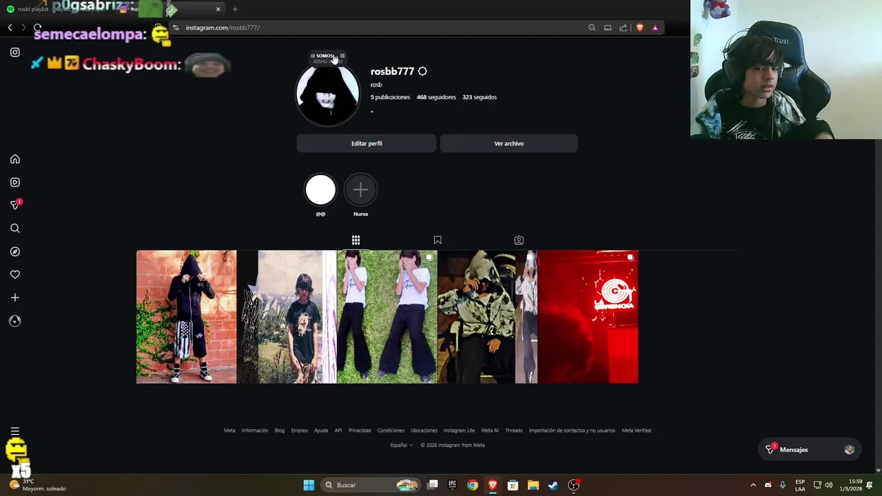This screenshot has height=496, width=882.
Task: Open settings gear next to rosbb777
Action: 422,72
